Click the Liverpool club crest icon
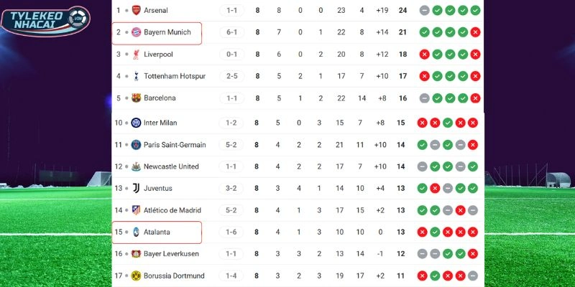575x287 pixels. [136, 55]
